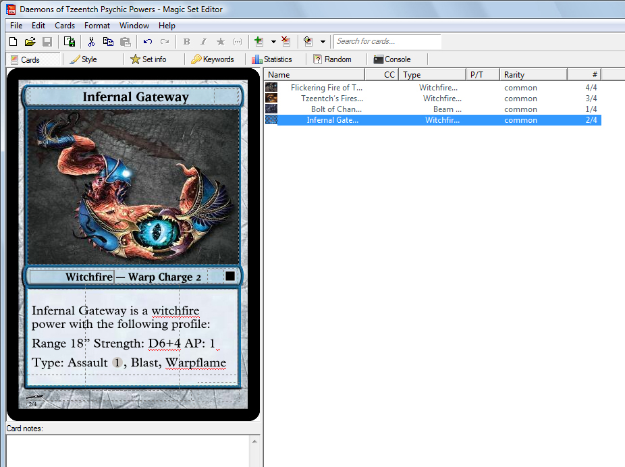This screenshot has height=467, width=625.
Task: Click the Beam ... type cell
Action: 447,109
